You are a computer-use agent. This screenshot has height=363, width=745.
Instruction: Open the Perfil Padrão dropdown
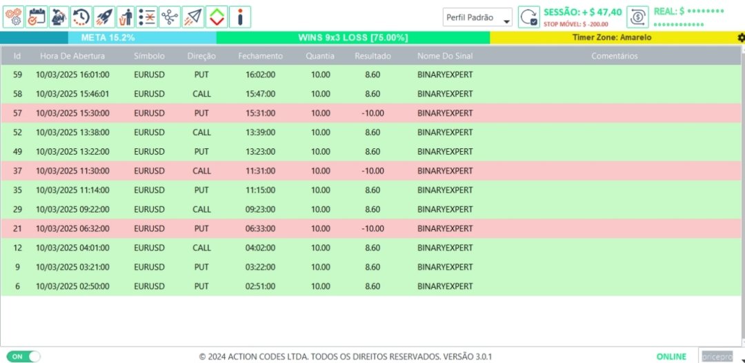point(477,17)
